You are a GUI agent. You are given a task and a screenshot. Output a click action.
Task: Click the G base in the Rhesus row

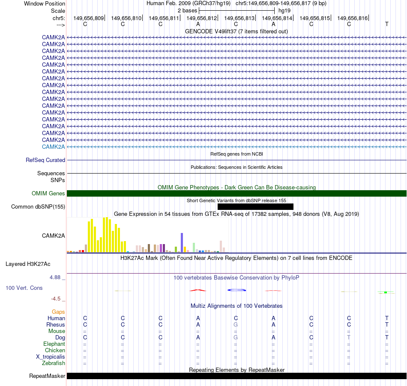236,324
